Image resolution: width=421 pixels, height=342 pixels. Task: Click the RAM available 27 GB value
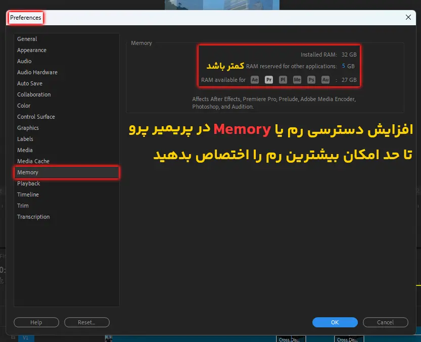pyautogui.click(x=349, y=80)
